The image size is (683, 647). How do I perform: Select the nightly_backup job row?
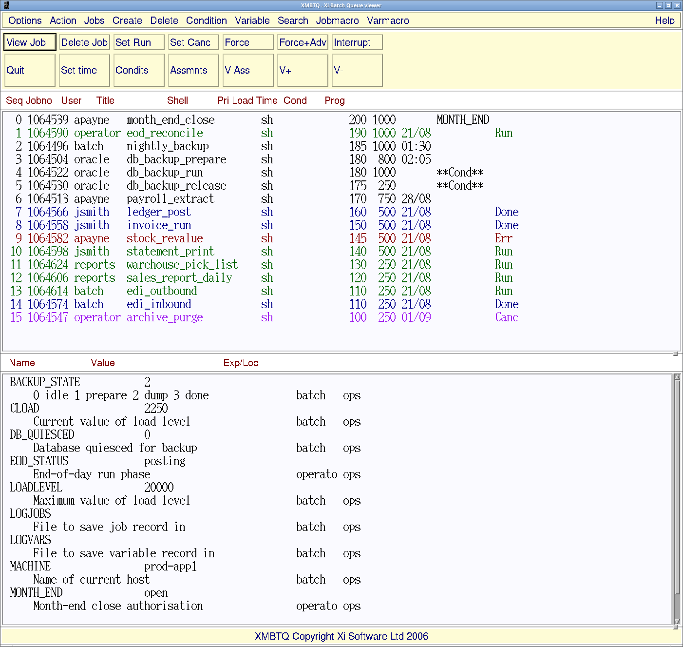click(x=341, y=146)
